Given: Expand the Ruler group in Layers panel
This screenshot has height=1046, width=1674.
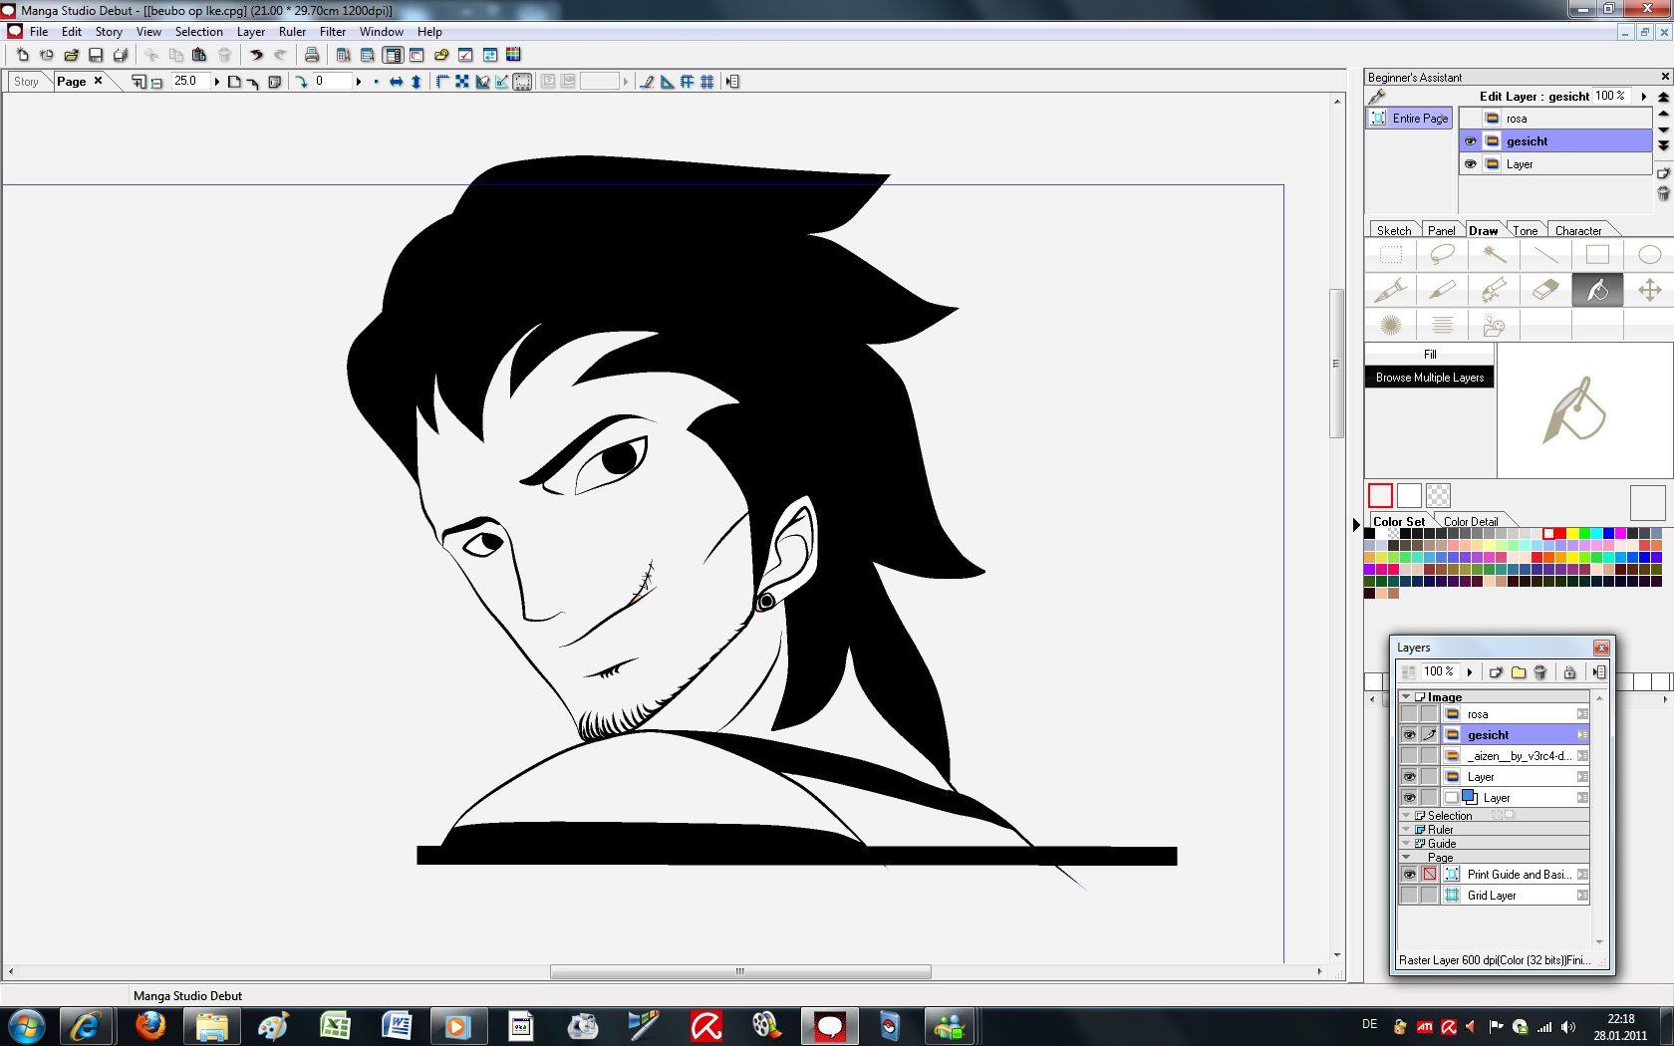Looking at the screenshot, I should click(1406, 829).
